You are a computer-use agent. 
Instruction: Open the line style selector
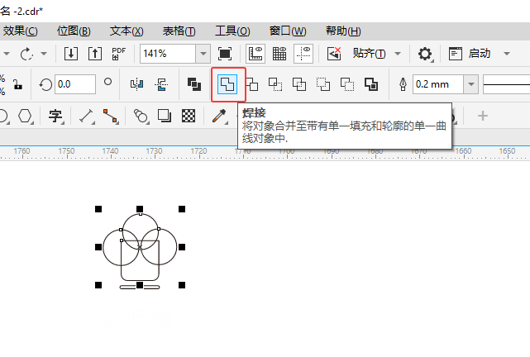(506, 84)
